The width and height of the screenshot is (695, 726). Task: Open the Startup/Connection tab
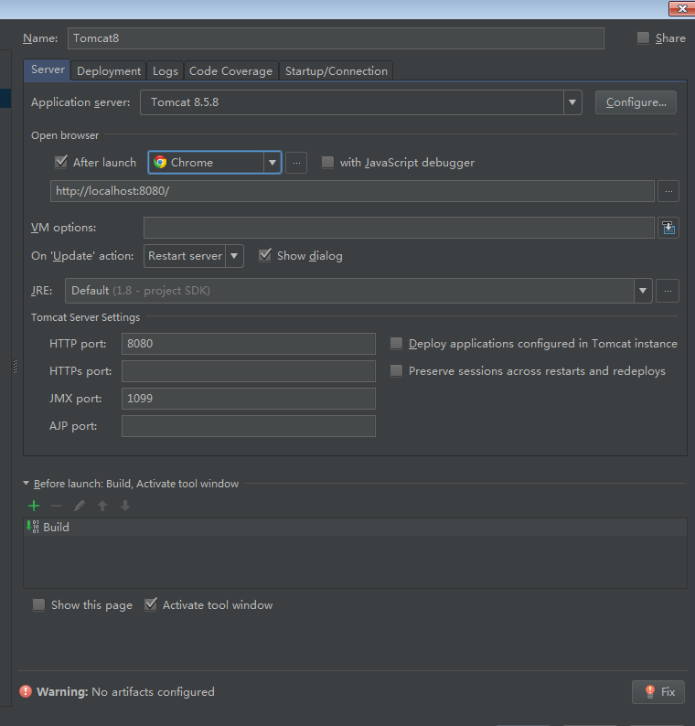coord(337,70)
